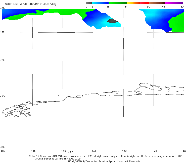Click the blue segment of the color bar

(100, 3)
